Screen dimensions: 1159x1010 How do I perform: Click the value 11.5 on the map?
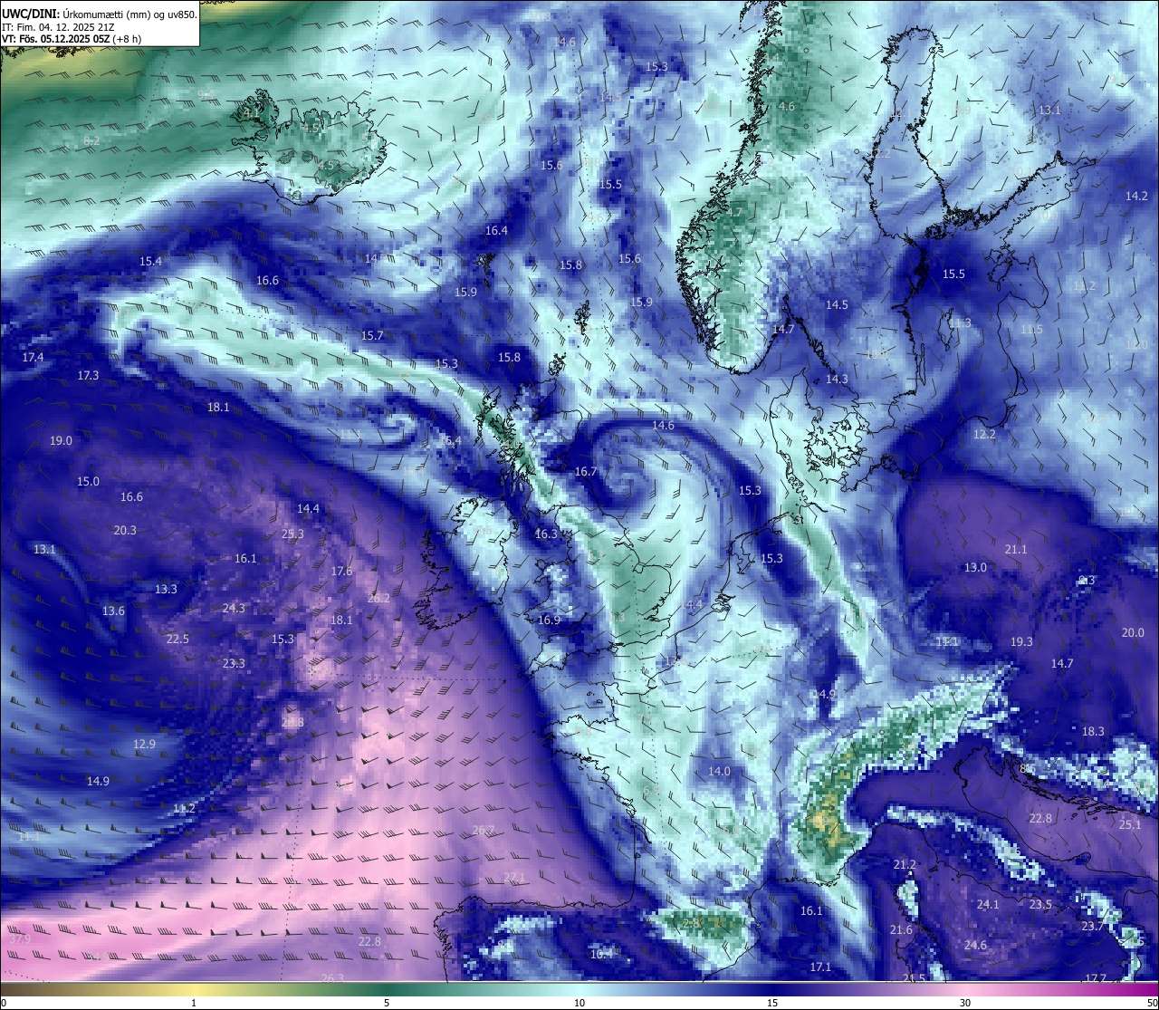(x=1031, y=329)
